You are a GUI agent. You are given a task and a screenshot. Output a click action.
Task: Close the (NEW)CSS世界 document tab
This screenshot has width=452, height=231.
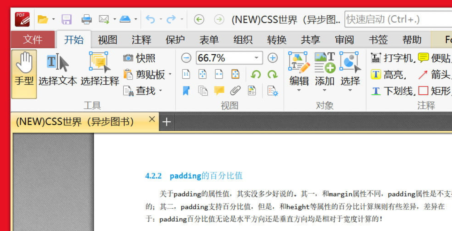152,119
